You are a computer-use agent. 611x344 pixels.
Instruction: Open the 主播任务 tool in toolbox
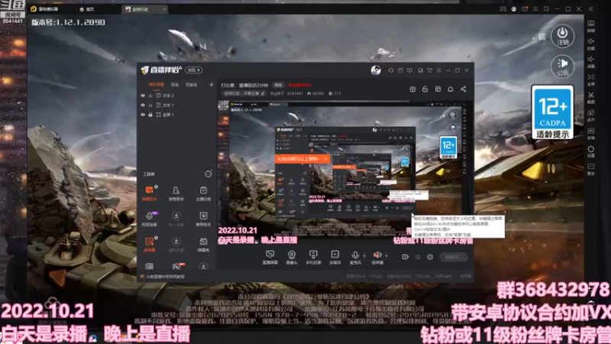point(203,193)
